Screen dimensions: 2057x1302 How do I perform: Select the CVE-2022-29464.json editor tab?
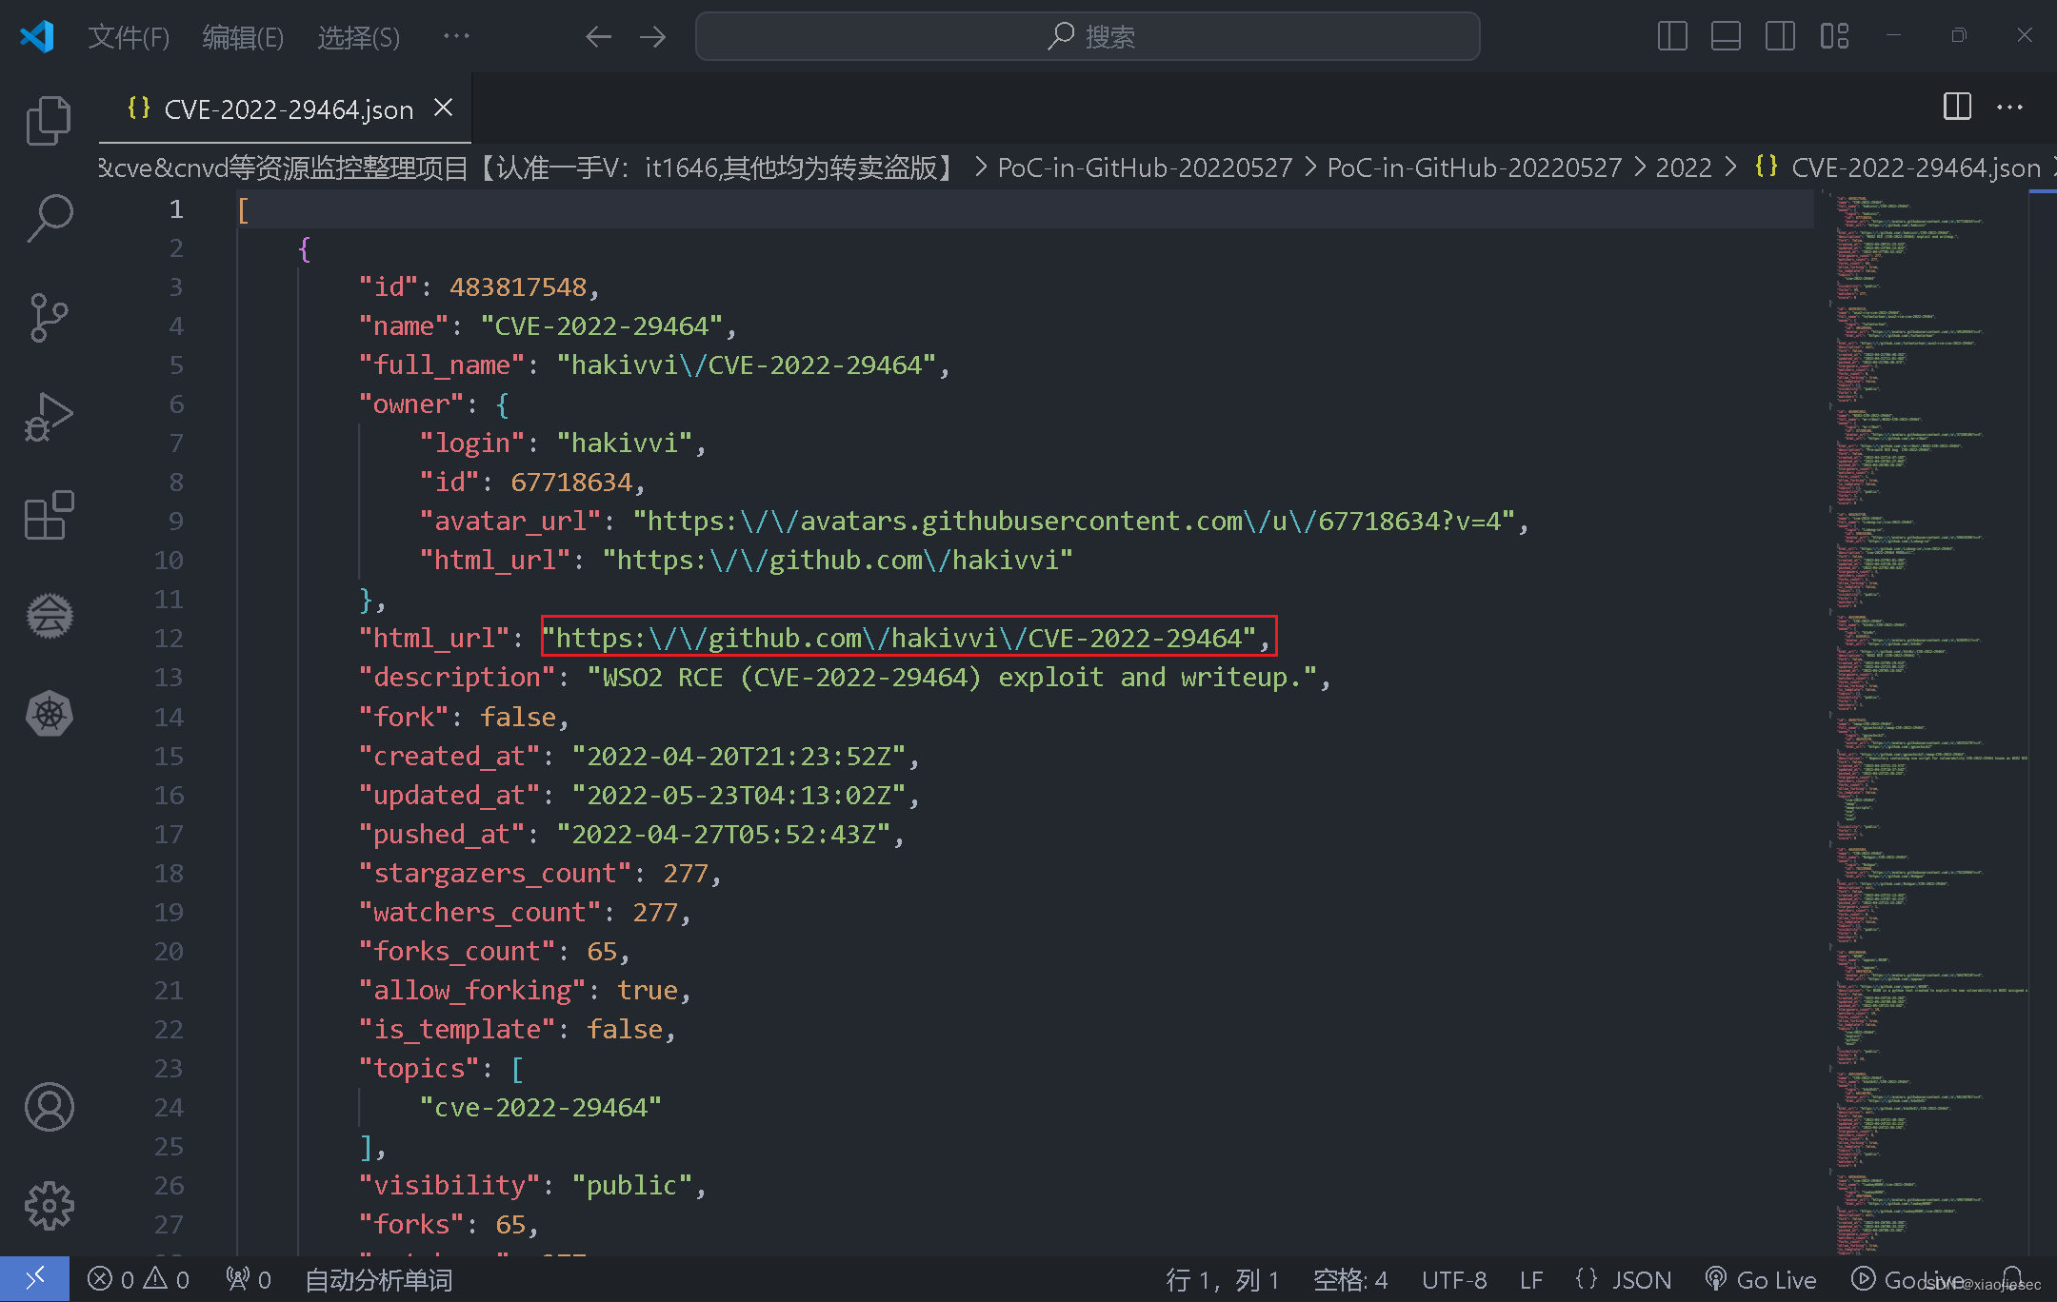(288, 109)
